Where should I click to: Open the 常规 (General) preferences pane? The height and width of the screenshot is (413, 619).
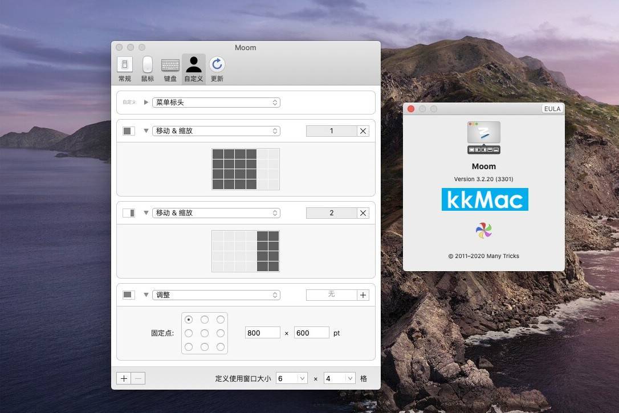pos(124,67)
